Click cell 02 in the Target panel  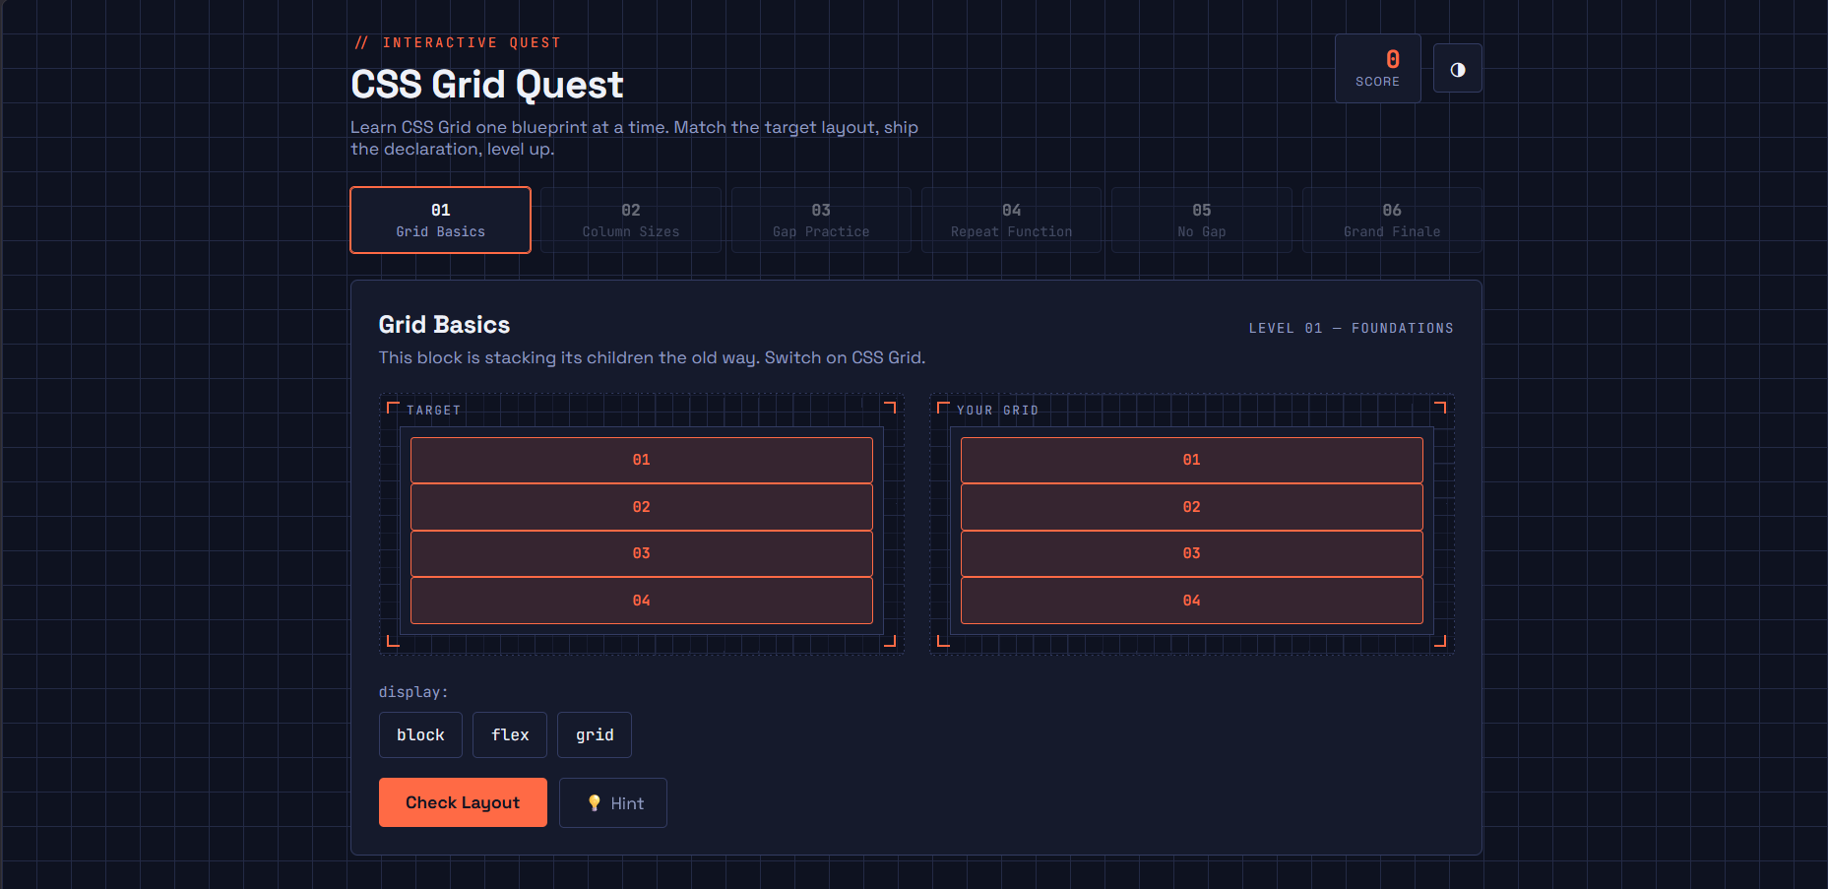click(x=642, y=507)
